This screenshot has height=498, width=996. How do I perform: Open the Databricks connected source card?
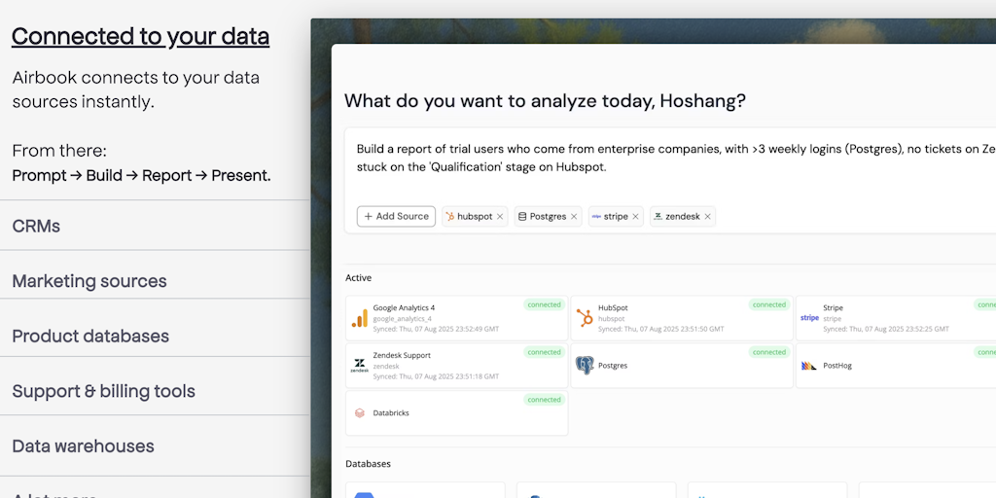coord(457,412)
